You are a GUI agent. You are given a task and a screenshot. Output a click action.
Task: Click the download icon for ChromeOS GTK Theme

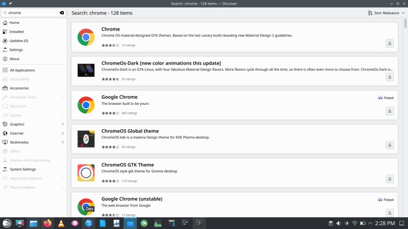pyautogui.click(x=390, y=179)
